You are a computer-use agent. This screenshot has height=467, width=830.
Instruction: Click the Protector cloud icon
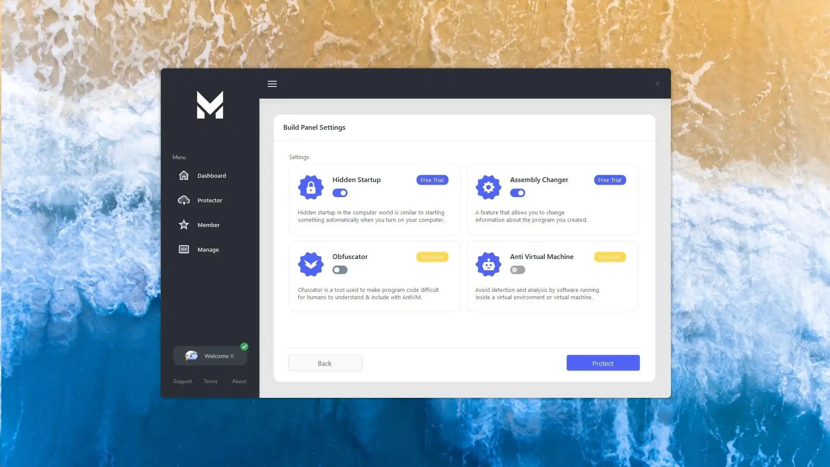tap(184, 200)
